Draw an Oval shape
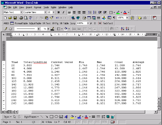 point(56,117)
